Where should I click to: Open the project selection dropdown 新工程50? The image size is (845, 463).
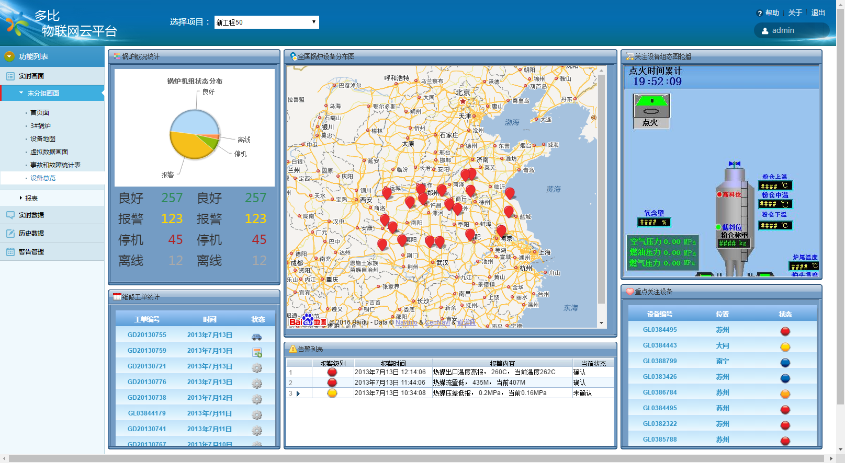tap(266, 22)
